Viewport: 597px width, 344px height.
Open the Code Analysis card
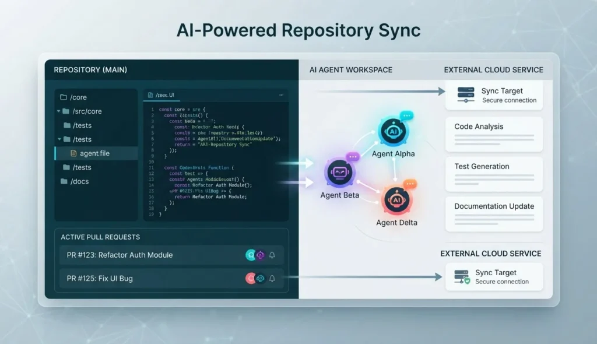494,134
